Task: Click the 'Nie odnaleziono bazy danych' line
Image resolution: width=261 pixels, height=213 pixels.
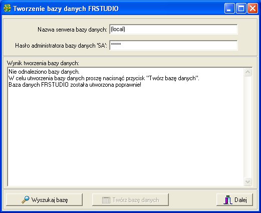Action: pos(44,72)
